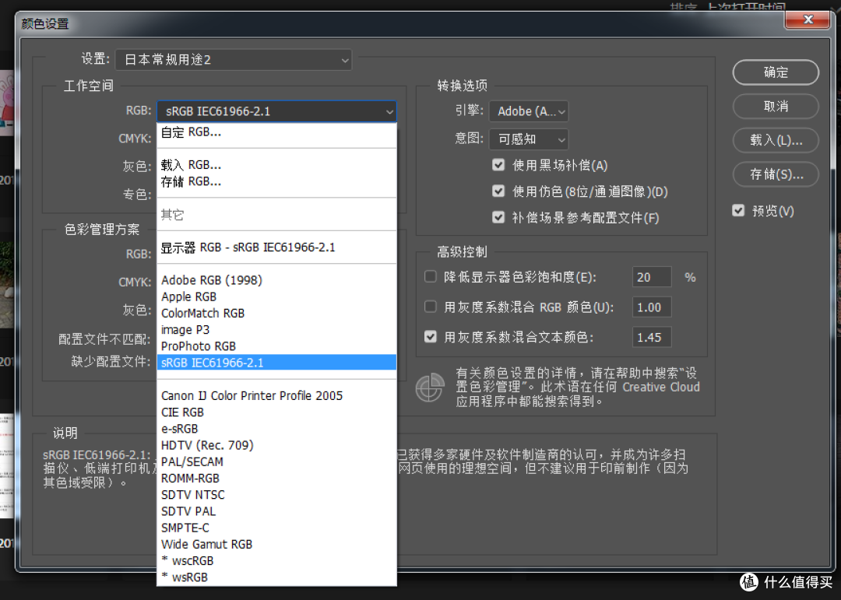
Task: Select 显示器 RGB - sRGB IEC61966-2.1 option
Action: (x=276, y=247)
